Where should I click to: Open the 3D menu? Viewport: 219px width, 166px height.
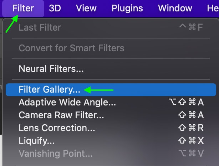[55, 8]
